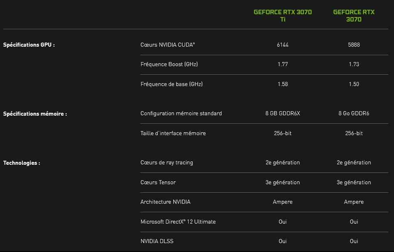This screenshot has width=394, height=252.
Task: Click the GEFORCE RTX 3070 Ti column header
Action: point(283,15)
